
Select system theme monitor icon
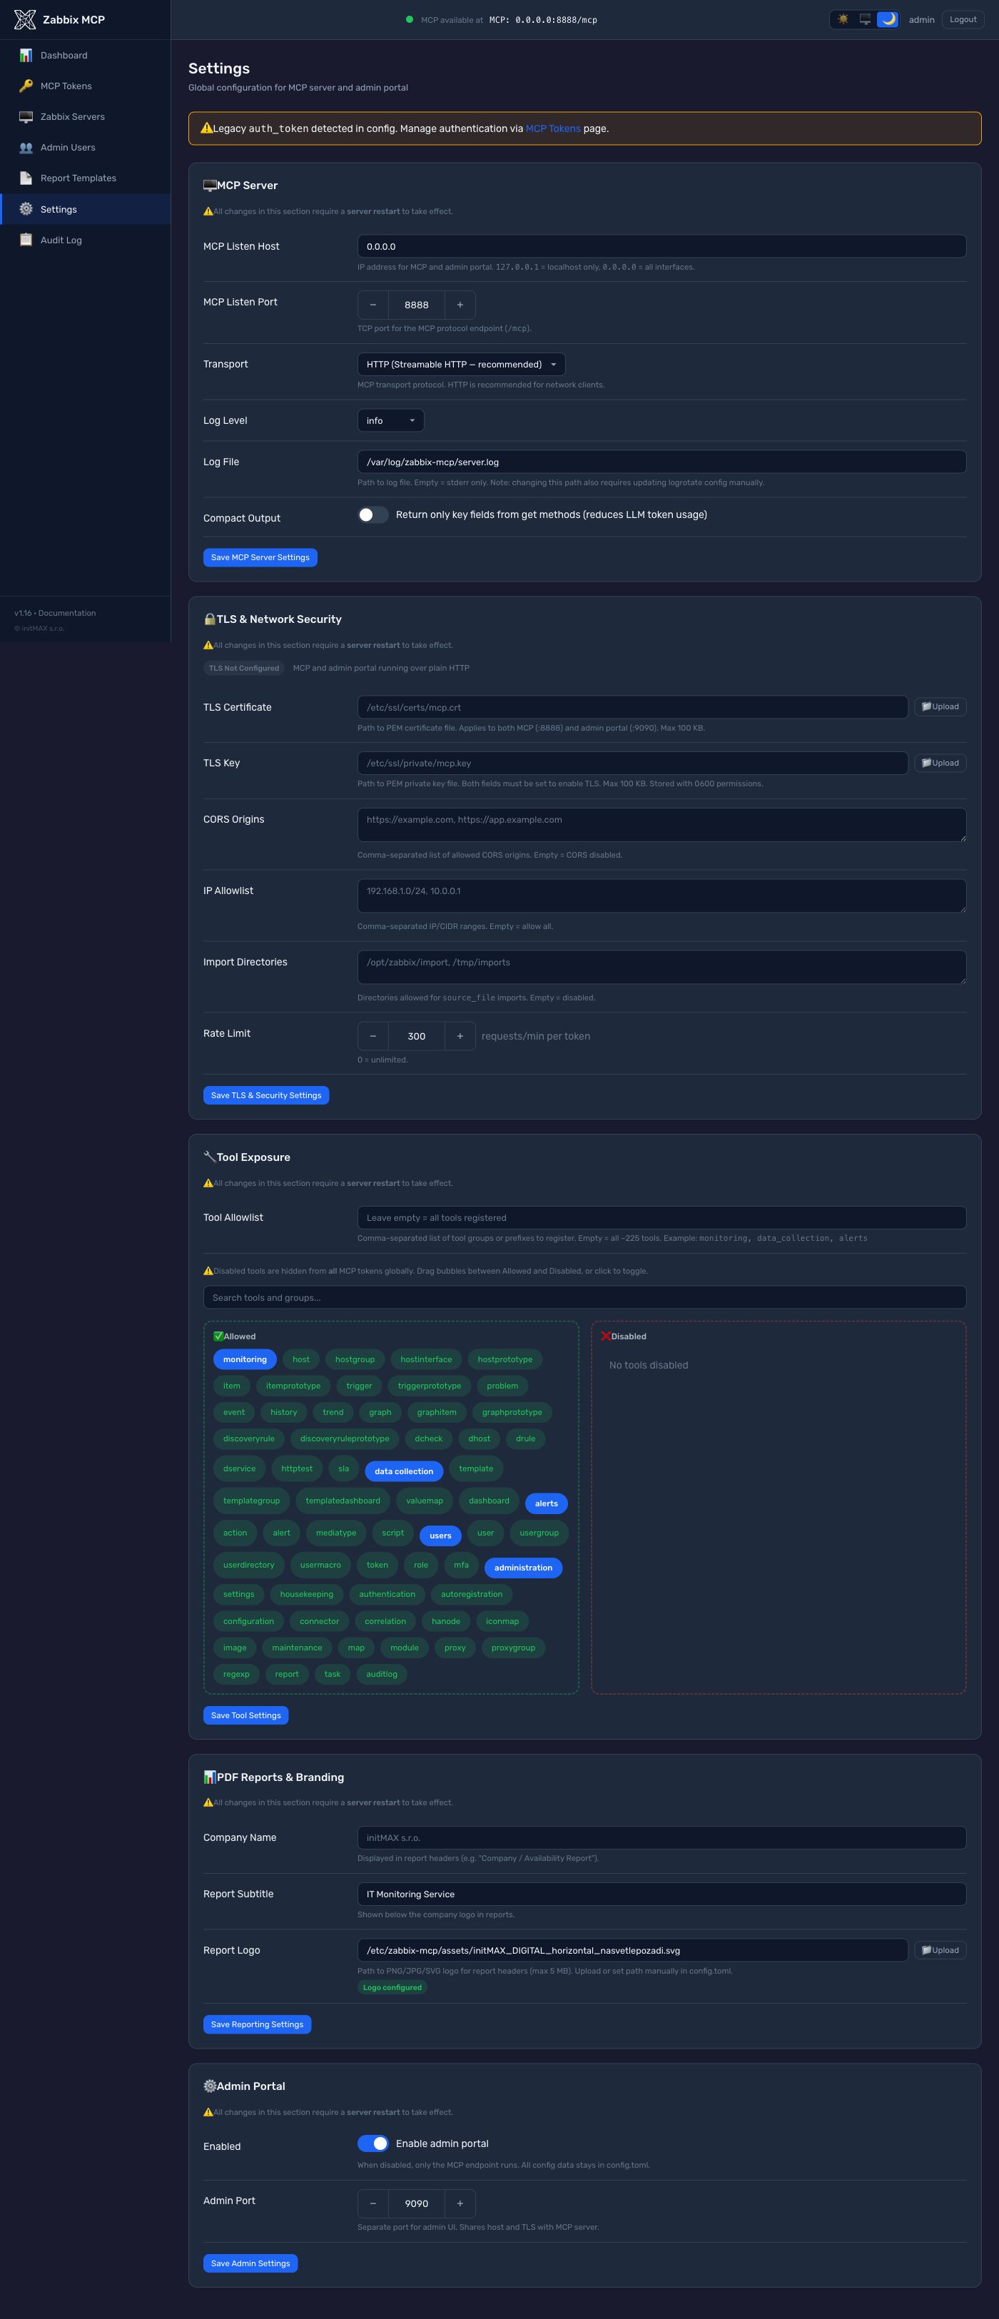[865, 19]
